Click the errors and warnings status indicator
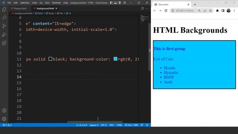238x134 pixels. tap(7, 125)
